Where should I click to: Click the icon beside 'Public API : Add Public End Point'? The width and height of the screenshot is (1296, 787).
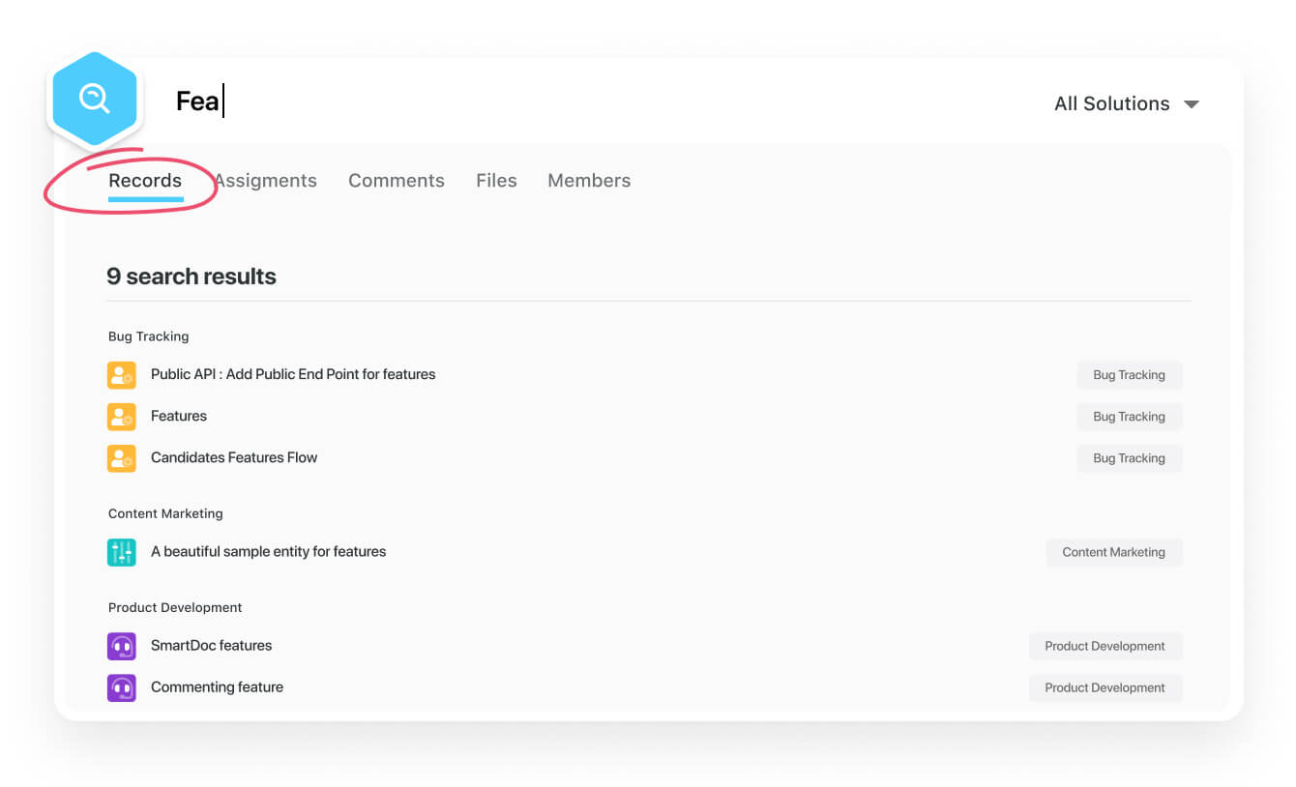point(121,375)
